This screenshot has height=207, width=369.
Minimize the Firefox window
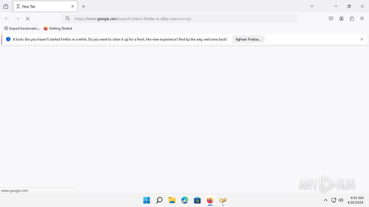336,6
